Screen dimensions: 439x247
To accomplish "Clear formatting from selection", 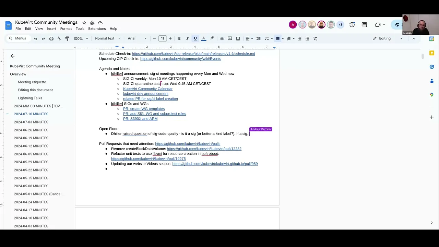I will click(315, 38).
